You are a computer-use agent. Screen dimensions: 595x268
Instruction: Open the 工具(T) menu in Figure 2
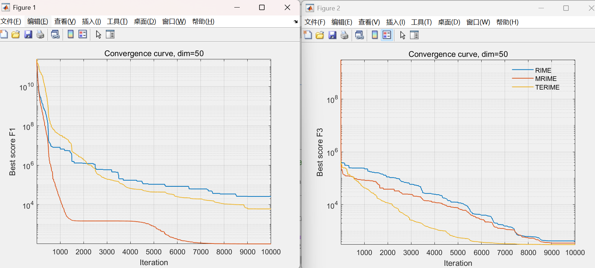coord(422,22)
